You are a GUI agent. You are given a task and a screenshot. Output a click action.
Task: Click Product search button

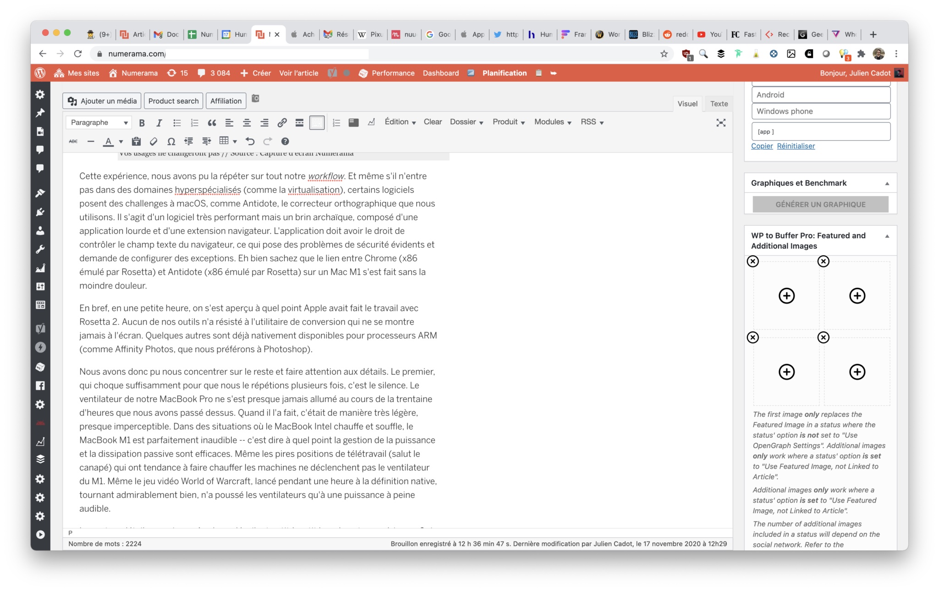click(173, 101)
